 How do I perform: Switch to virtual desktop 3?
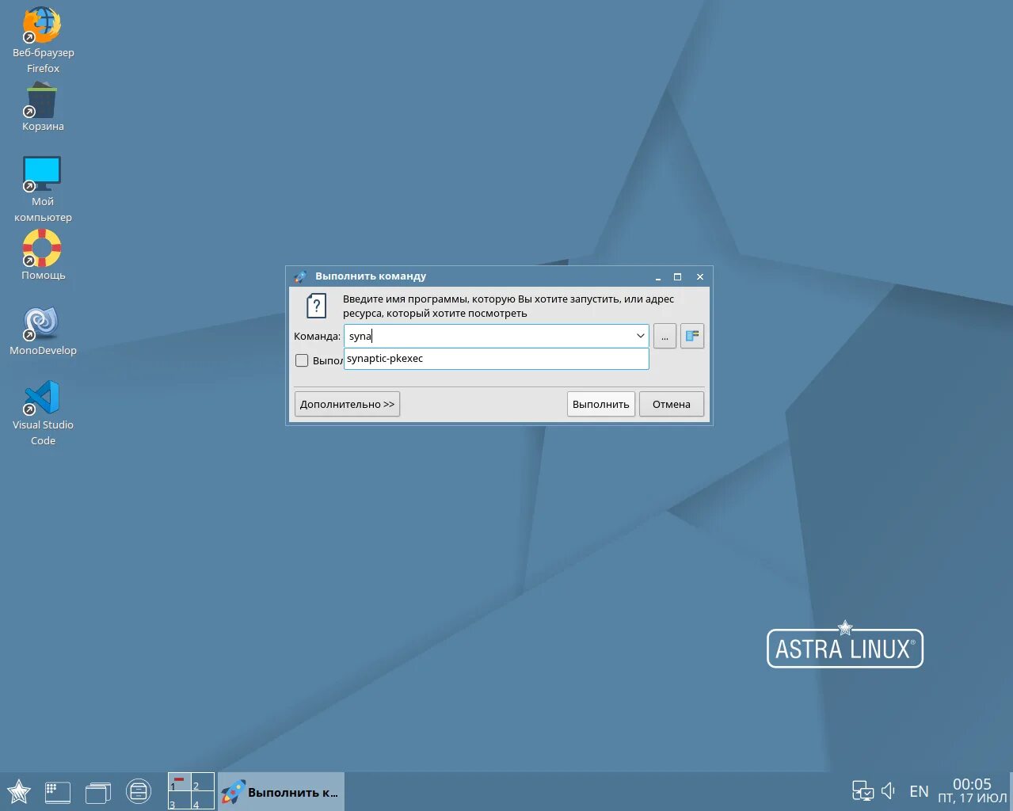click(180, 801)
